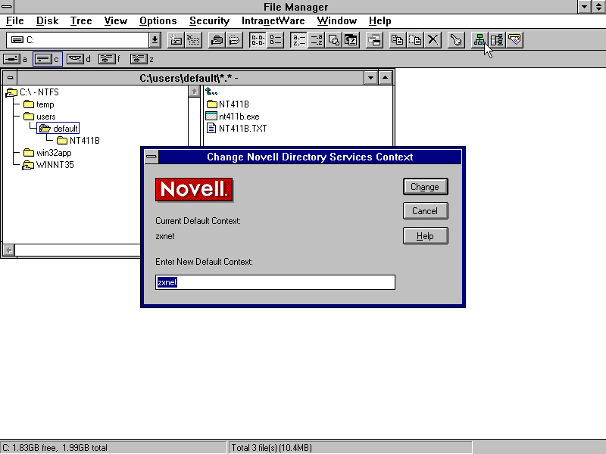Open the File Manager system menu box

(x=7, y=7)
